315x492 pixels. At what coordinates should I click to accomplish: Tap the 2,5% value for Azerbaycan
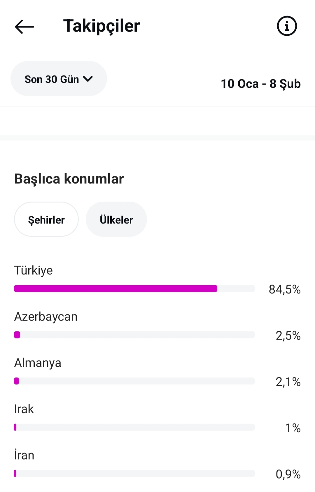[x=288, y=336]
